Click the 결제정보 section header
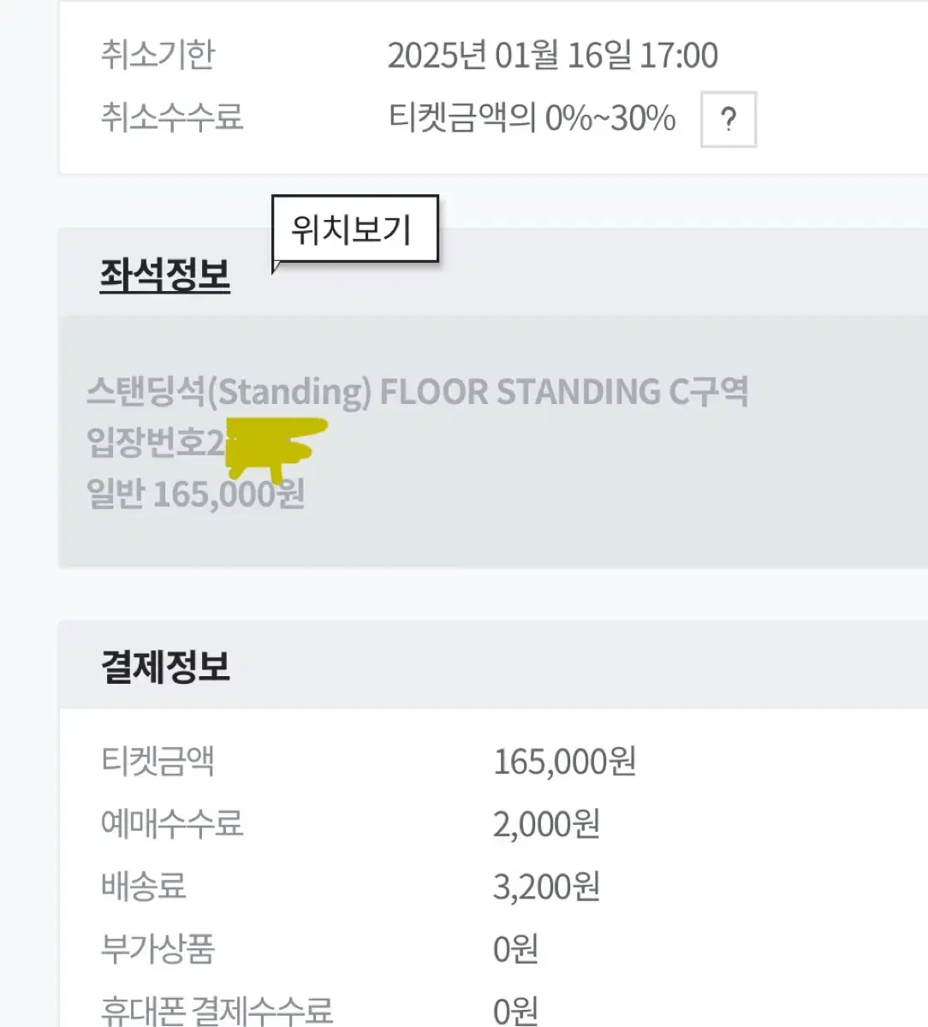928x1027 pixels. pos(165,666)
